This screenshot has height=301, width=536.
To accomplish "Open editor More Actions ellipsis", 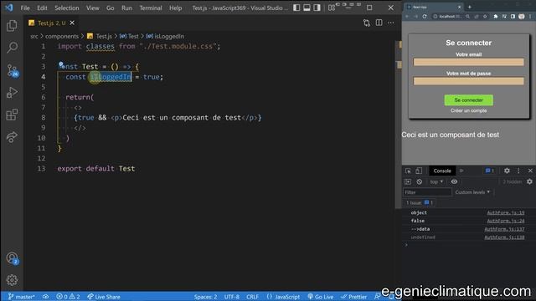I will 391,23.
